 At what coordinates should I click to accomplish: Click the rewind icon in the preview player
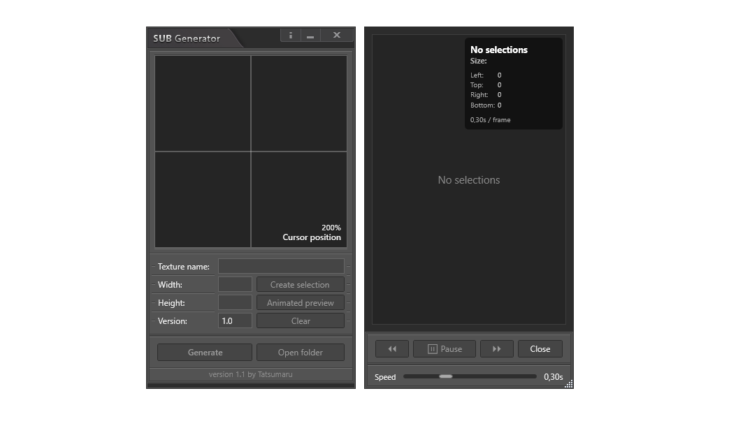pyautogui.click(x=392, y=348)
